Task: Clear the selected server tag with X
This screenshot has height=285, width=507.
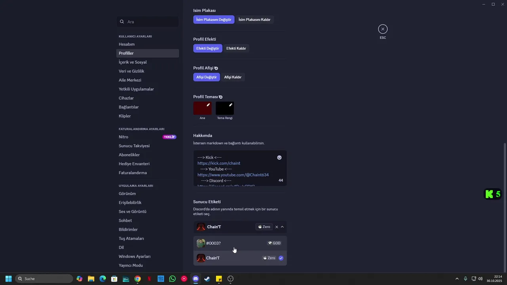Action: pyautogui.click(x=276, y=227)
